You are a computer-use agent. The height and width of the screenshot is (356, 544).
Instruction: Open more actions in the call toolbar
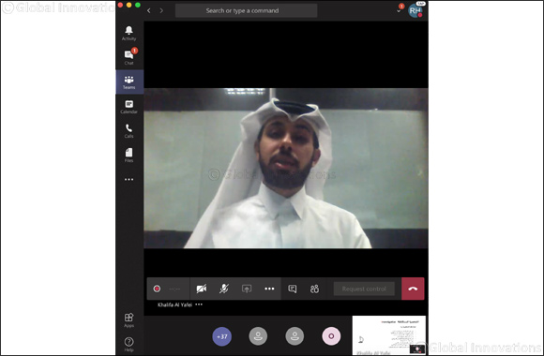(x=269, y=289)
